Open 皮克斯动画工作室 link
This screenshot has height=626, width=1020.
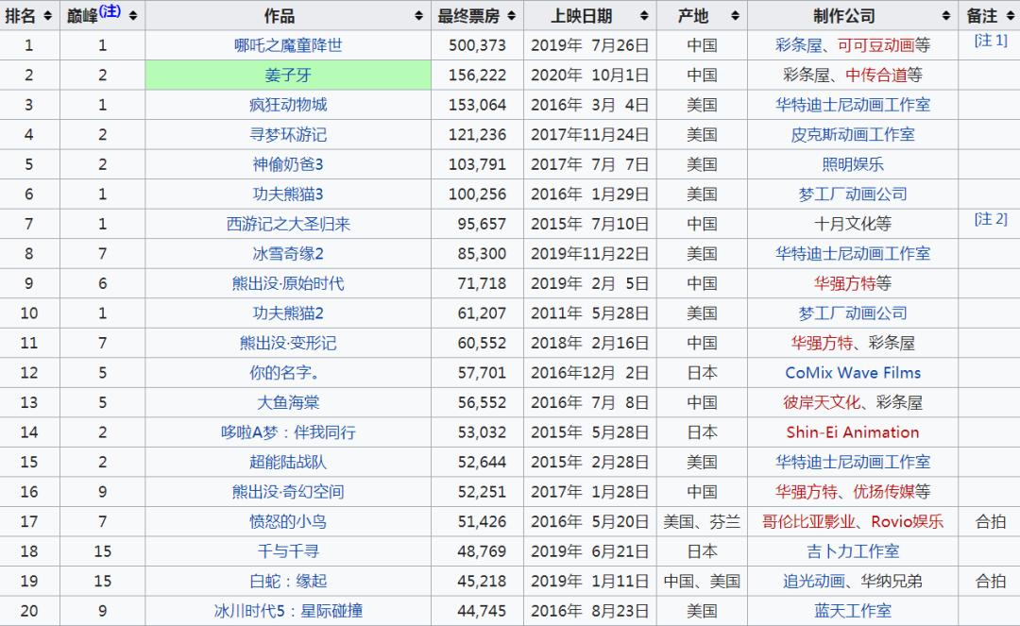(853, 135)
